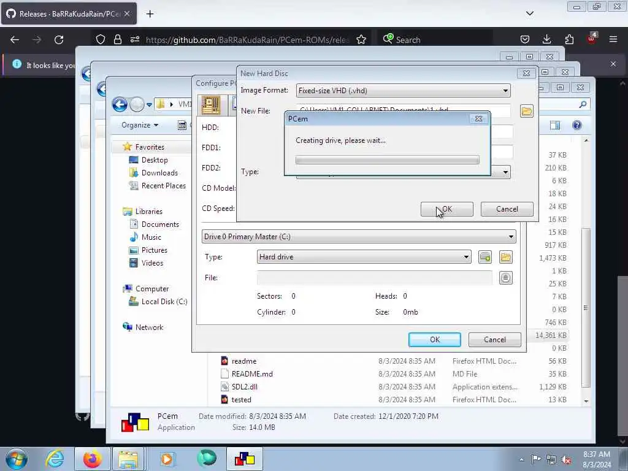Viewport: 628px width, 471px height.
Task: Toggle the Explorer preview pane icon
Action: click(554, 125)
